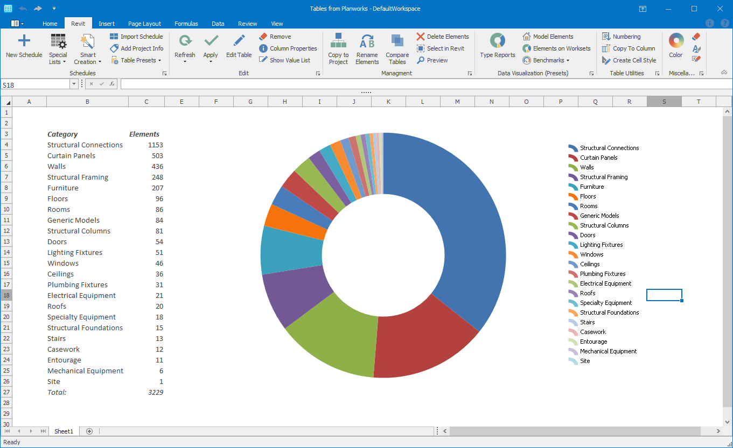This screenshot has width=733, height=448.
Task: Select the Copy to Project tool
Action: coord(338,47)
